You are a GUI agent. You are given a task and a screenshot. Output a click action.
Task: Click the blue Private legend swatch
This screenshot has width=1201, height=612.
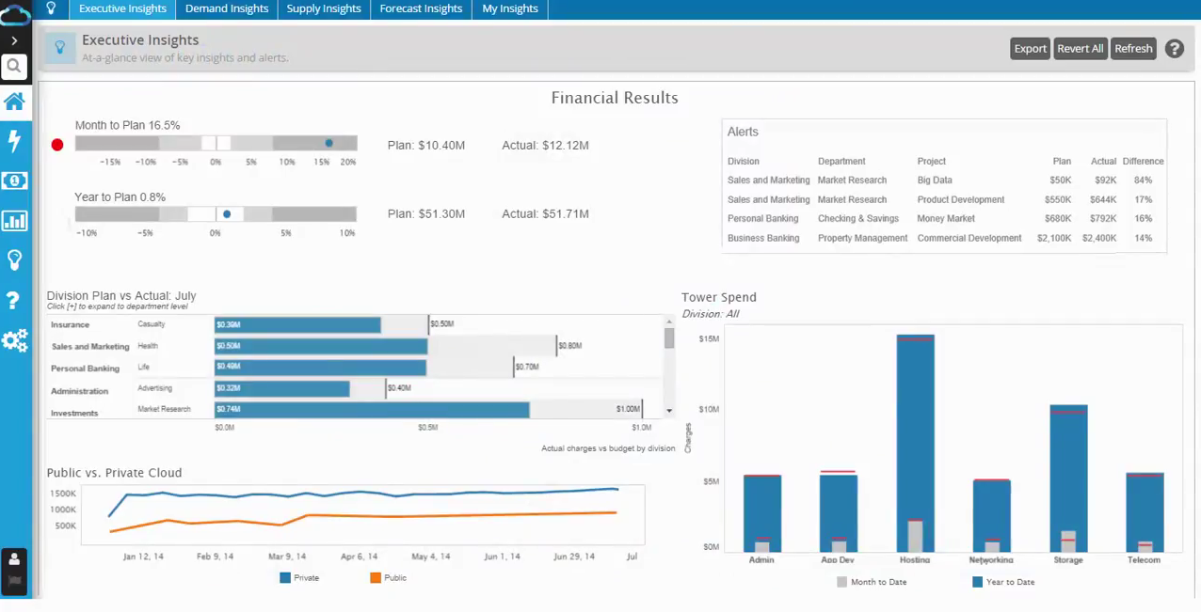285,578
